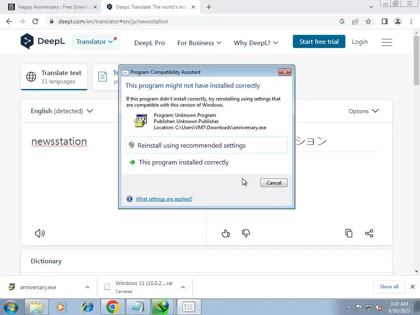Click the newsstation source text
420x315 pixels.
pyautogui.click(x=59, y=142)
